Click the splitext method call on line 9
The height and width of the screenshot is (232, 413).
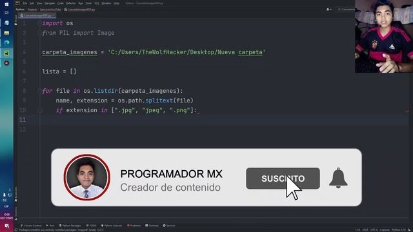click(159, 101)
